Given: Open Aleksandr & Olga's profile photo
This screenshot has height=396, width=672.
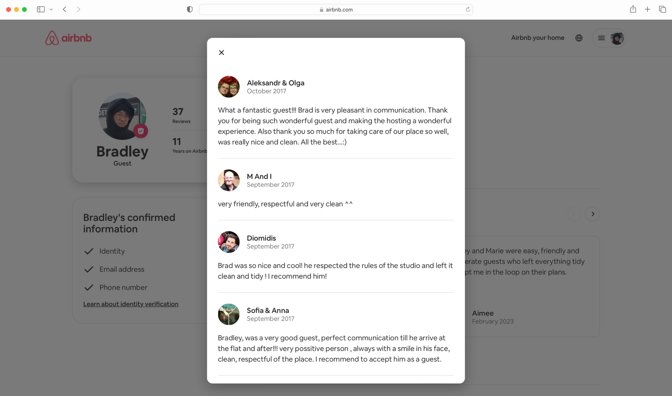Looking at the screenshot, I should click(x=228, y=87).
